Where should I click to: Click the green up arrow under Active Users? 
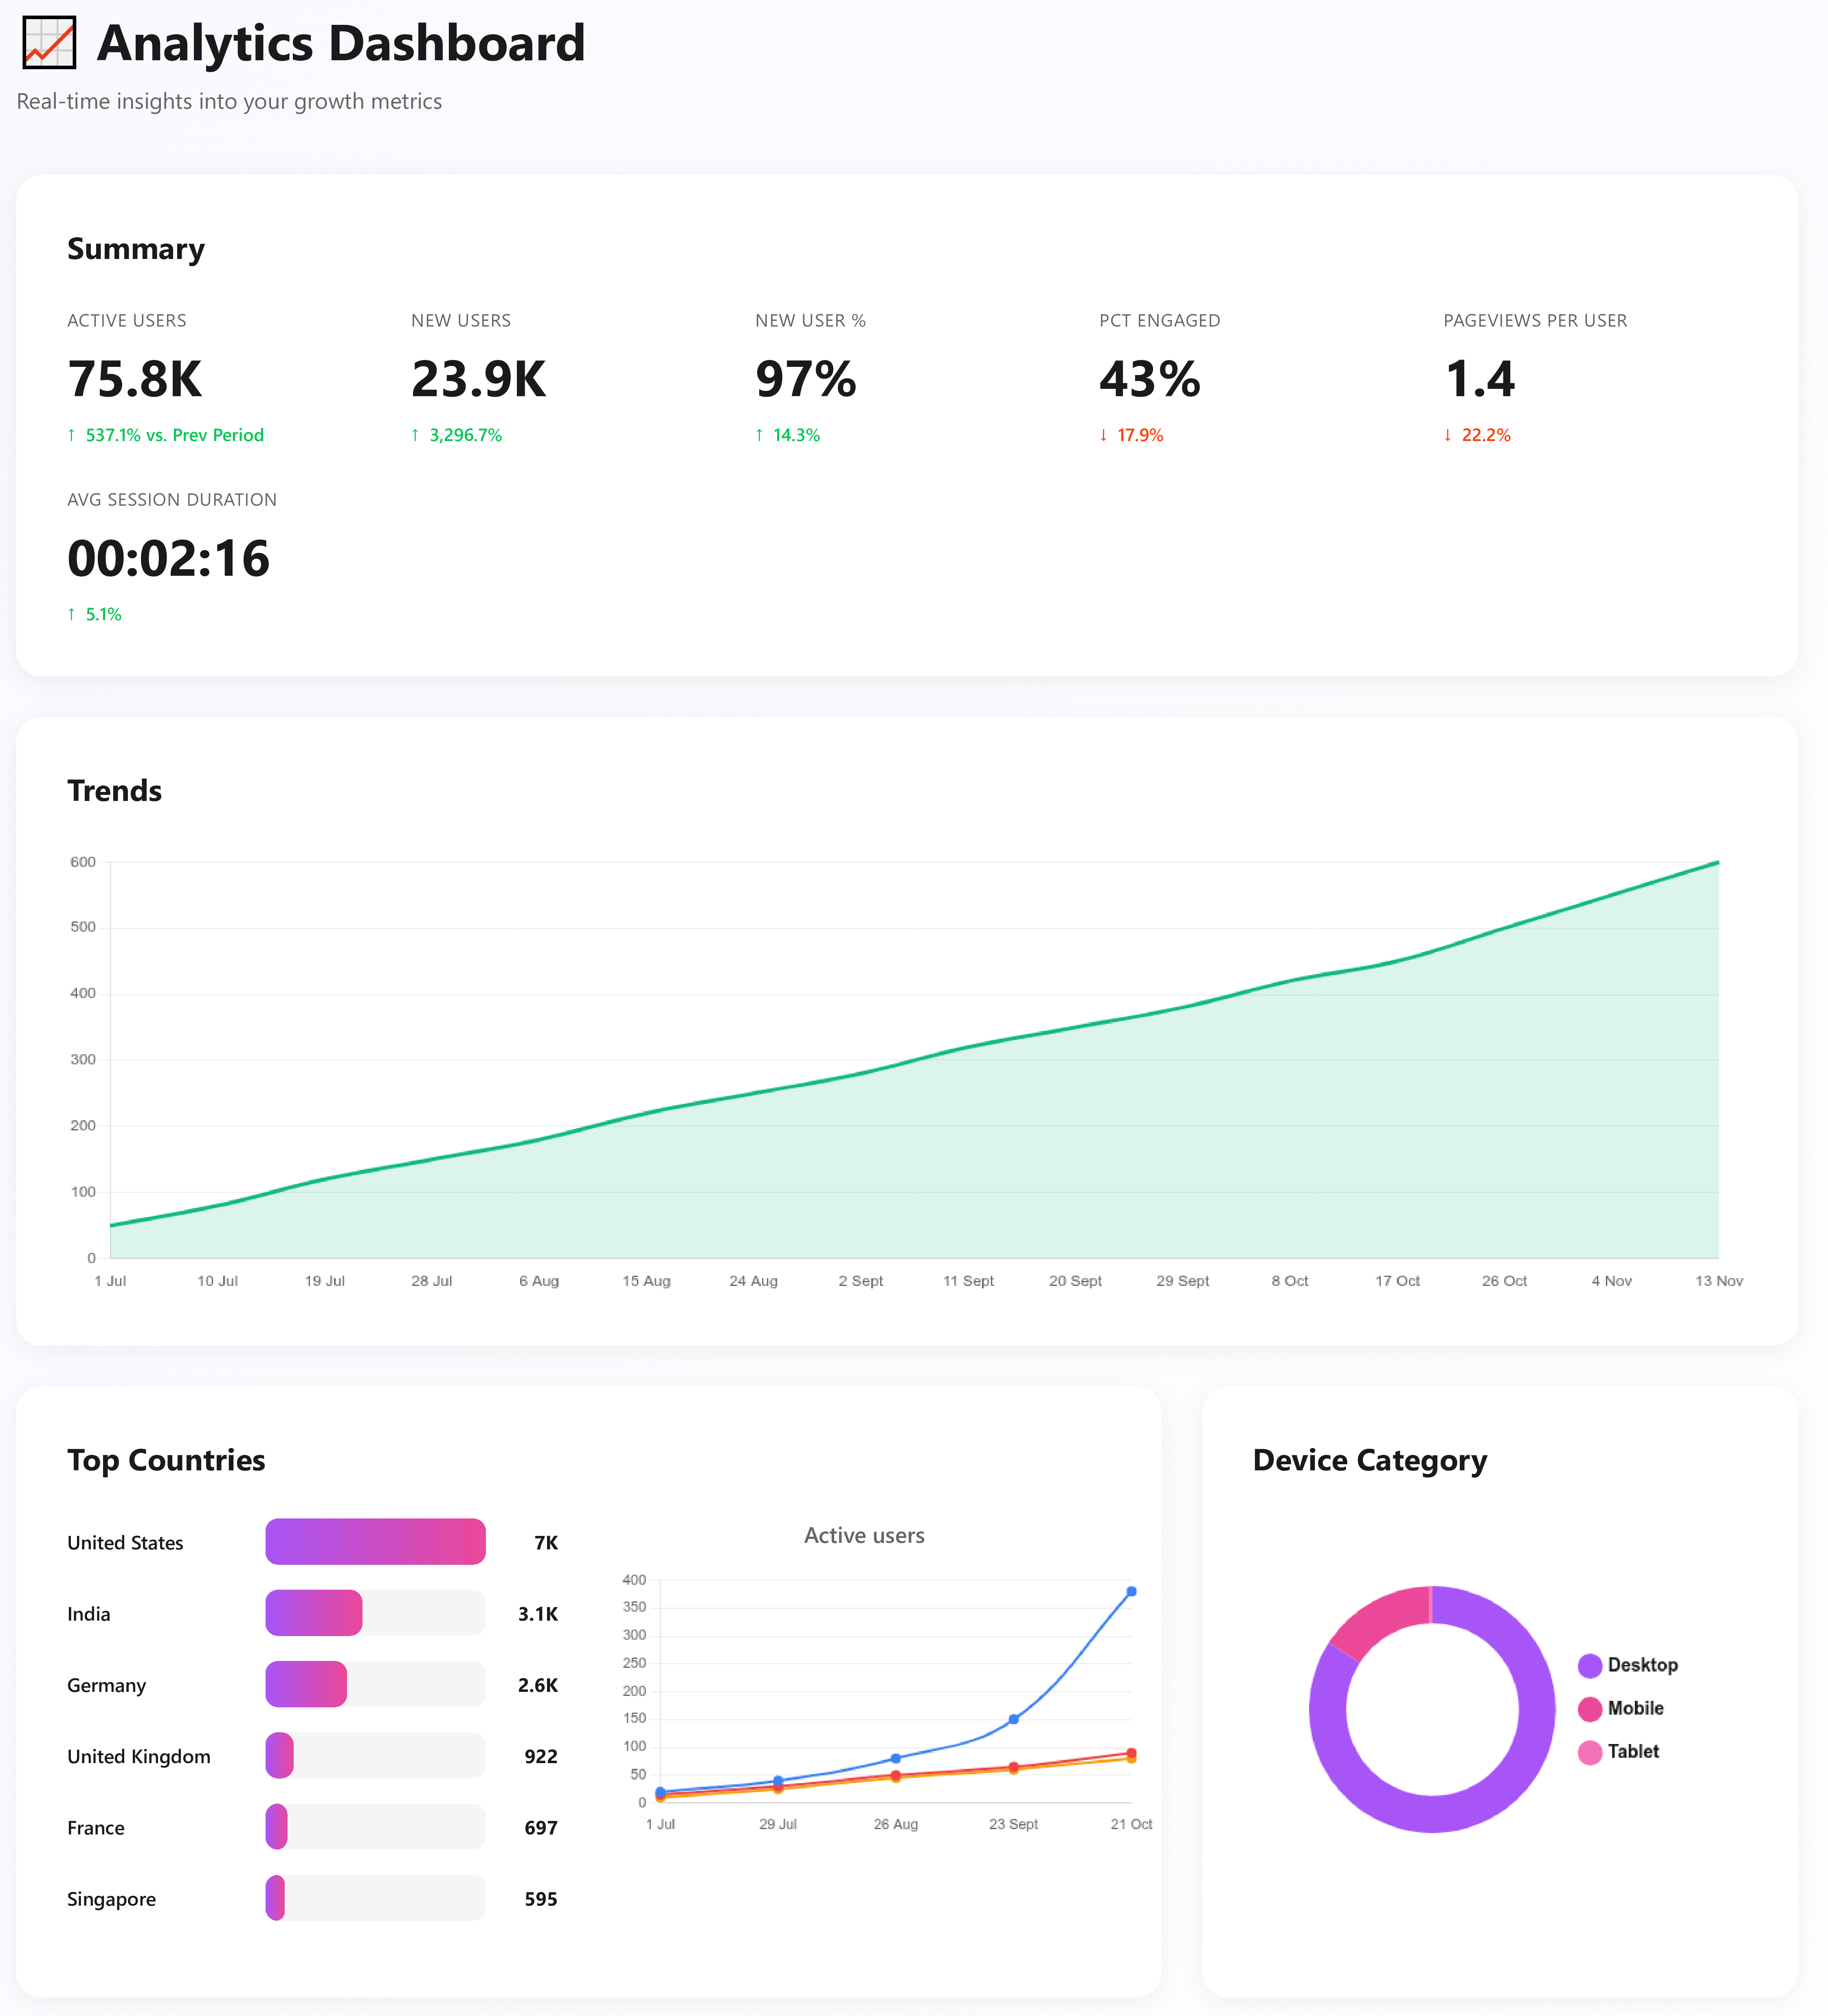tap(71, 435)
